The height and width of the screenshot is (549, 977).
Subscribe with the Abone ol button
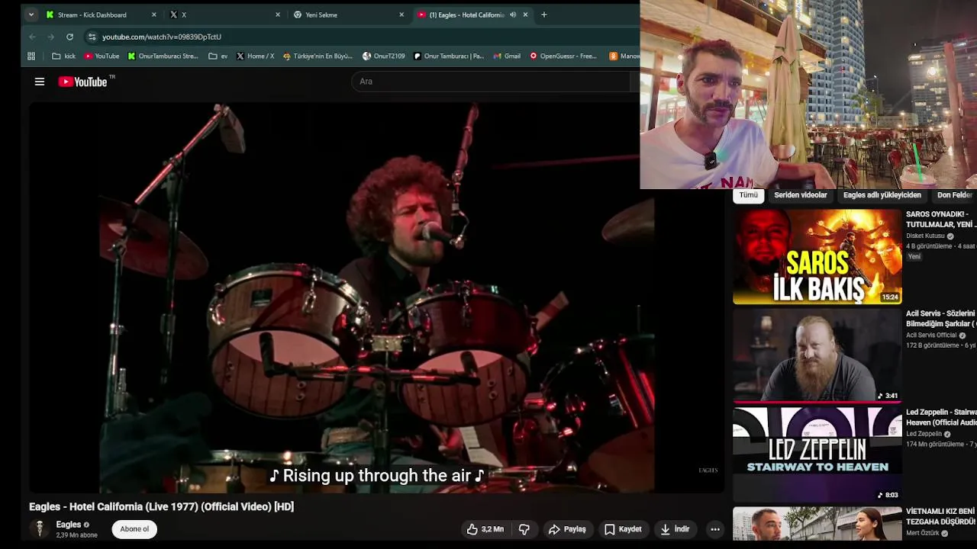pos(134,529)
